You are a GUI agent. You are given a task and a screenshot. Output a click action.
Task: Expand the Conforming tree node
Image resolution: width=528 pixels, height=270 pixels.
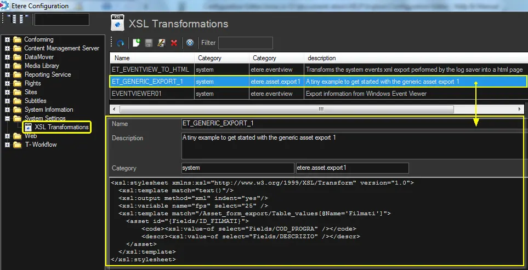[8, 39]
